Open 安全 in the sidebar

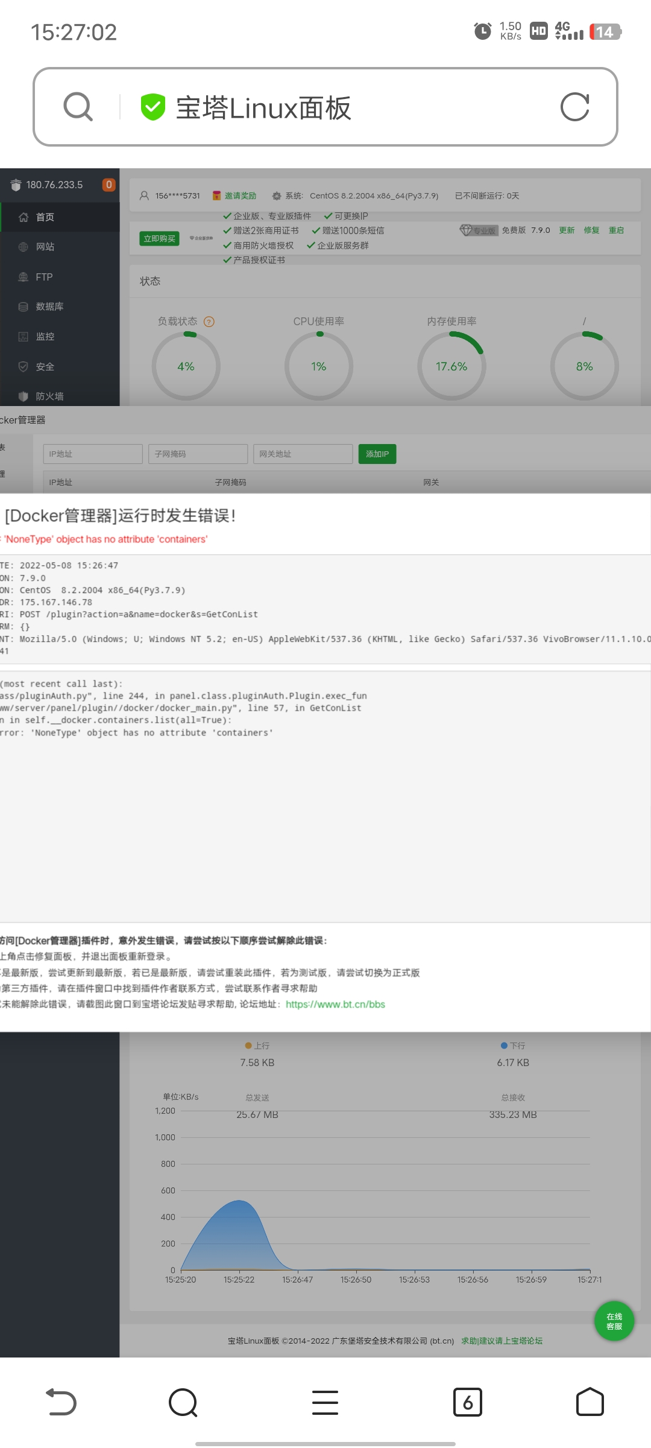click(60, 367)
